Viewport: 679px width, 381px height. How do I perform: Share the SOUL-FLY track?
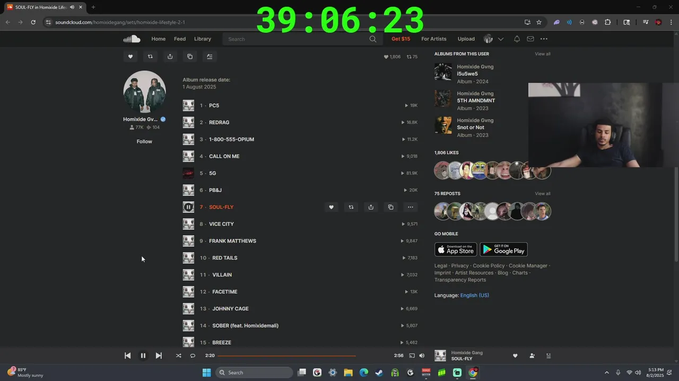[x=371, y=207]
